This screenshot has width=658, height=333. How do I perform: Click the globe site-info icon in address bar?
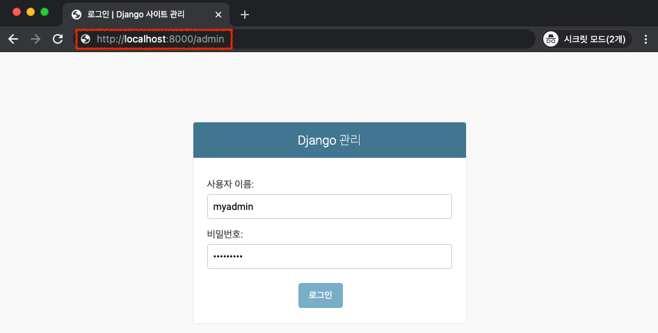86,39
